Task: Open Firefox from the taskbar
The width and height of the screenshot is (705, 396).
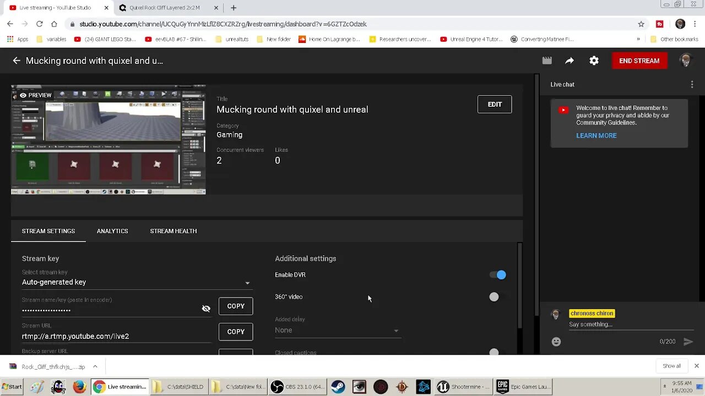Action: point(79,387)
